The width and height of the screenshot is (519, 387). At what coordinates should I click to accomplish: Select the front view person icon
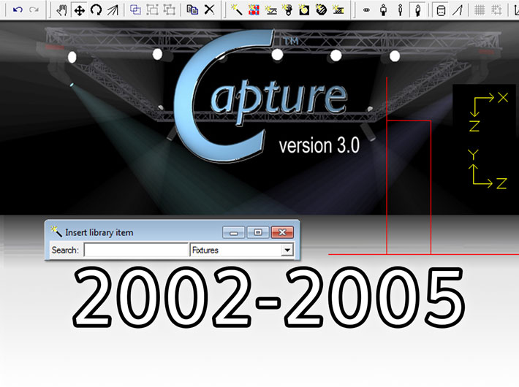click(x=383, y=10)
